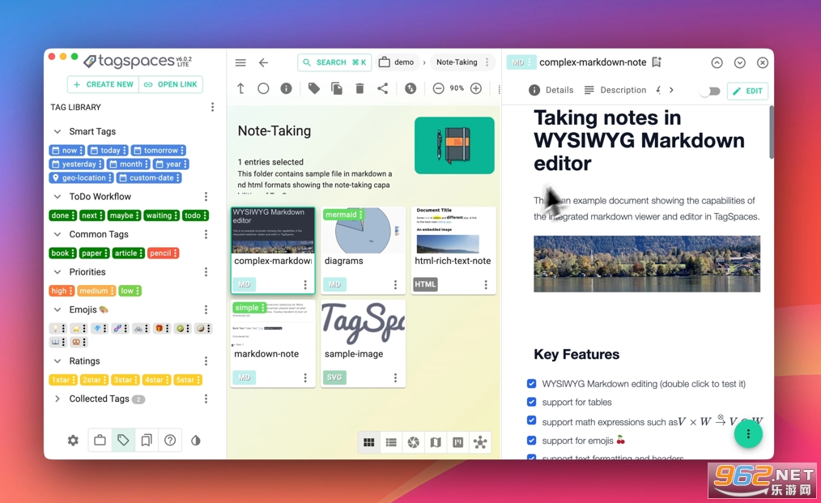Click the SEARCH button
Viewport: 821px width, 503px height.
pyautogui.click(x=334, y=62)
